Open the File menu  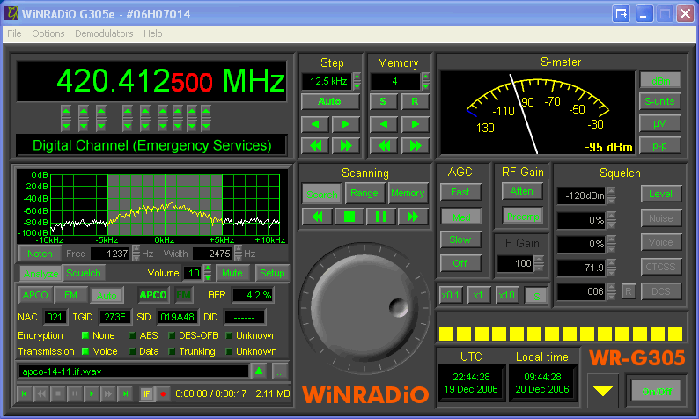[14, 33]
